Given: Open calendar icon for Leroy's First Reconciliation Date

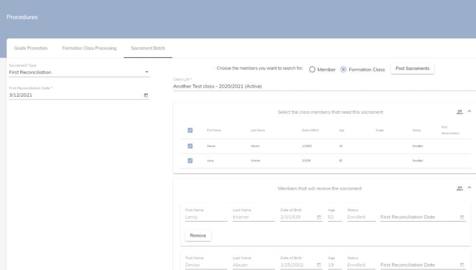Looking at the screenshot, I should 462,217.
